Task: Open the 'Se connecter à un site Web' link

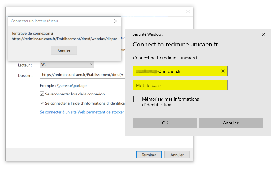Action: pyautogui.click(x=82, y=112)
